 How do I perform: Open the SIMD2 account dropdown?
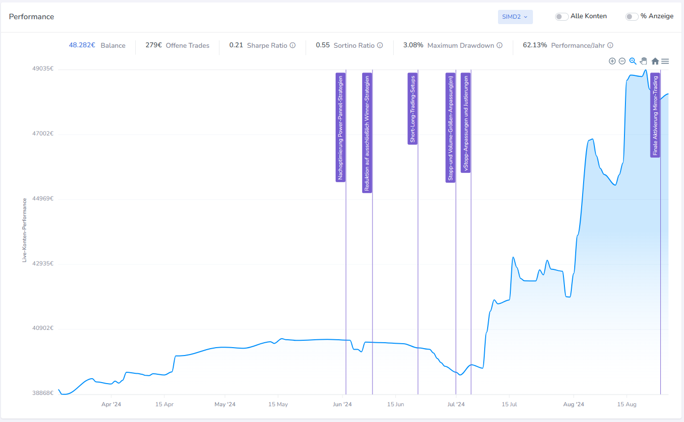tap(515, 17)
